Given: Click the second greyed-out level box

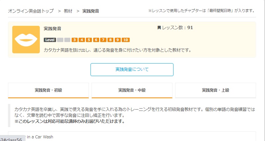Looking at the screenshot, I should click(x=67, y=40).
